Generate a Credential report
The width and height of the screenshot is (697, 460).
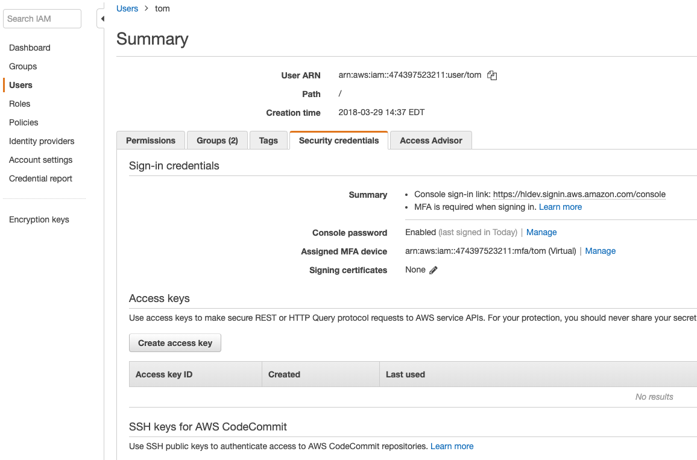point(40,178)
